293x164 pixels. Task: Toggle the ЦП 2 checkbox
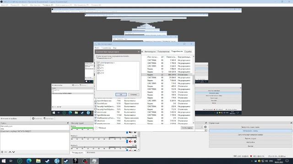coord(98,71)
